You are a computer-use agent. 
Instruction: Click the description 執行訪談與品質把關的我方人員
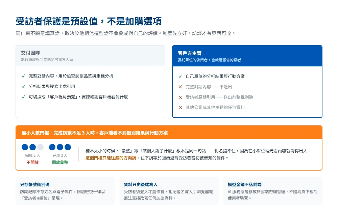coord(47,60)
